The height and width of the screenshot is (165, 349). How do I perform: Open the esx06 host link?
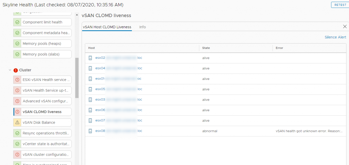tap(119, 110)
